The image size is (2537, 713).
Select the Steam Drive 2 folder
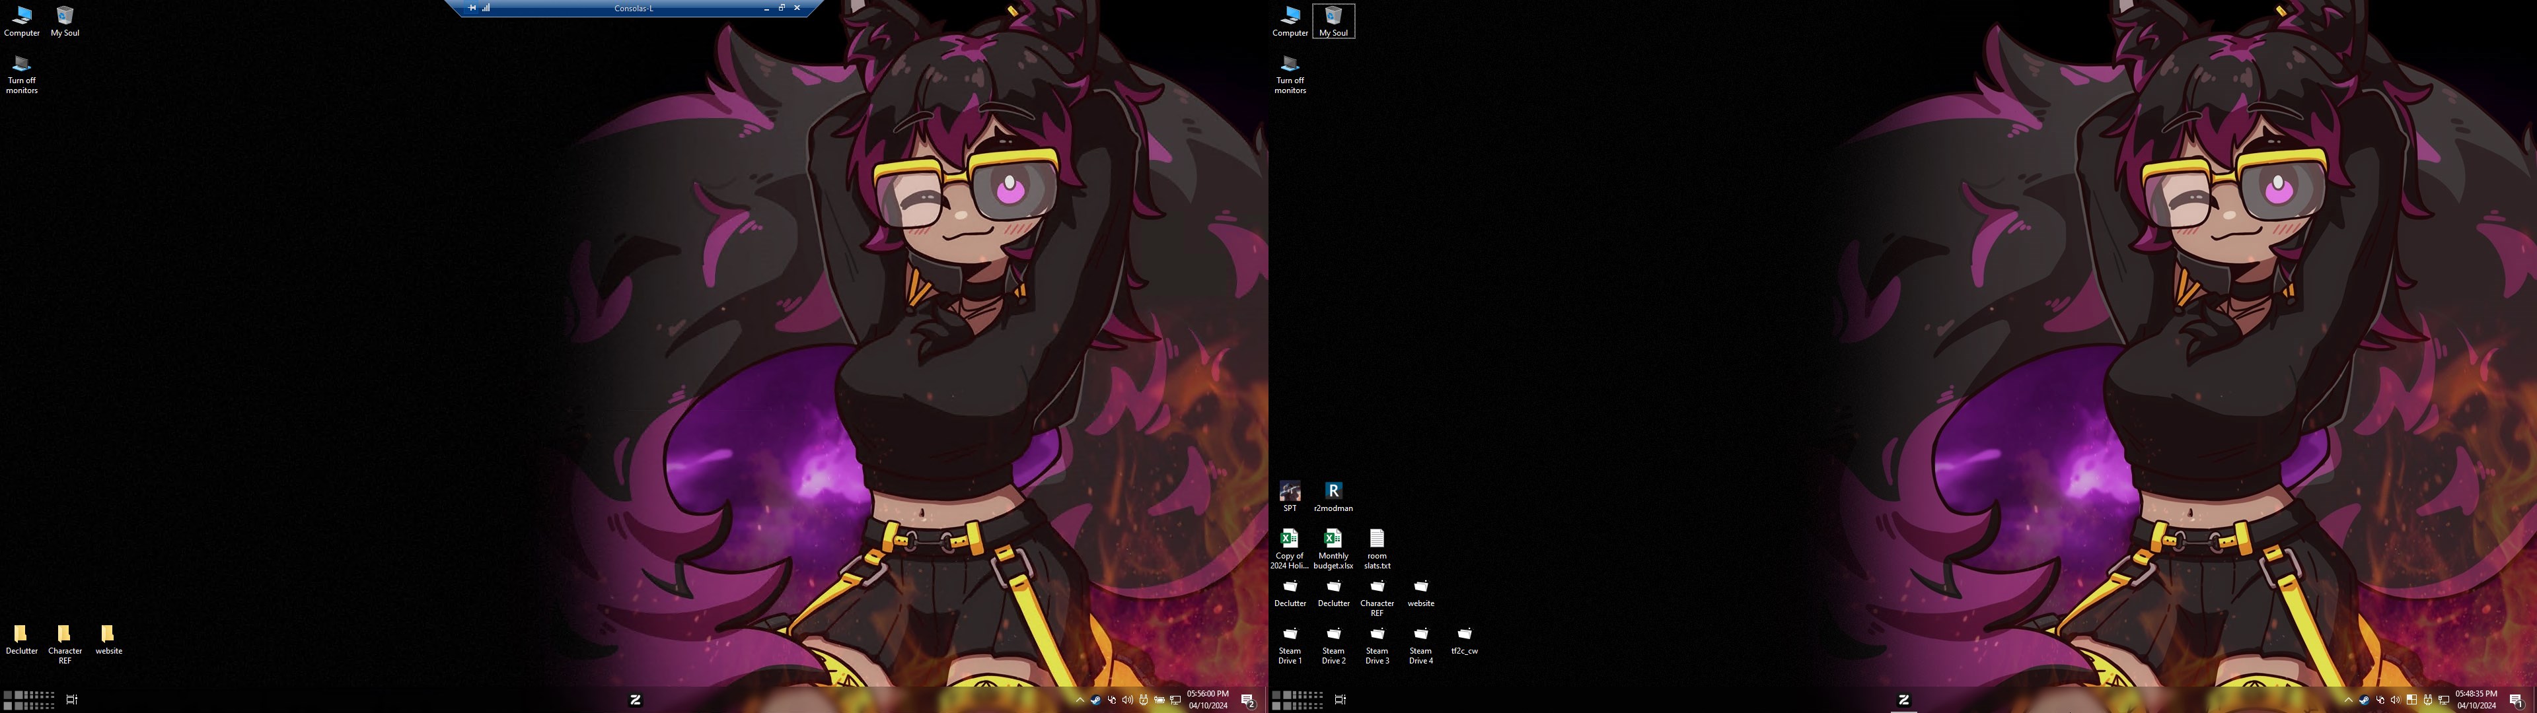pos(1333,644)
